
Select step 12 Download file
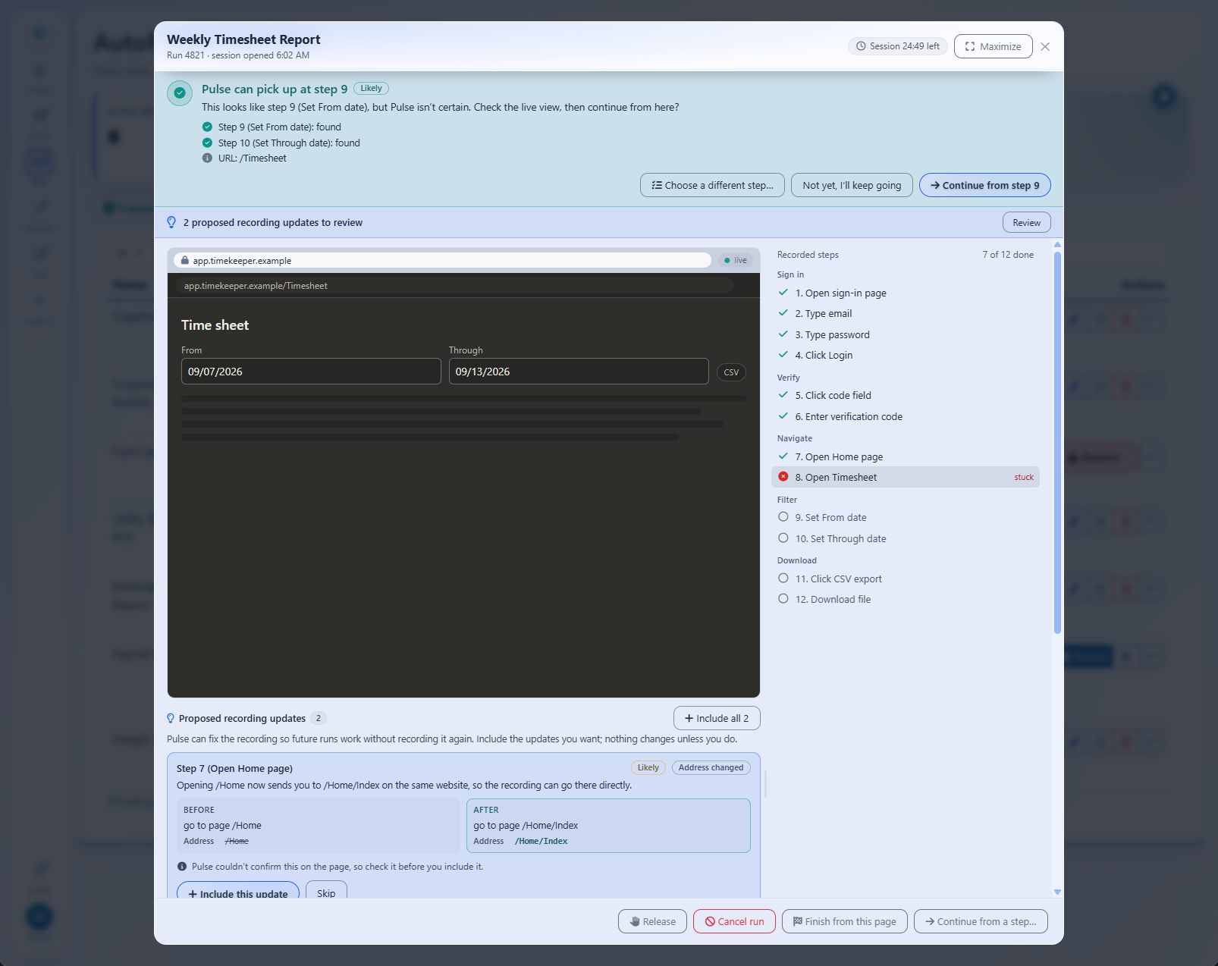click(905, 599)
